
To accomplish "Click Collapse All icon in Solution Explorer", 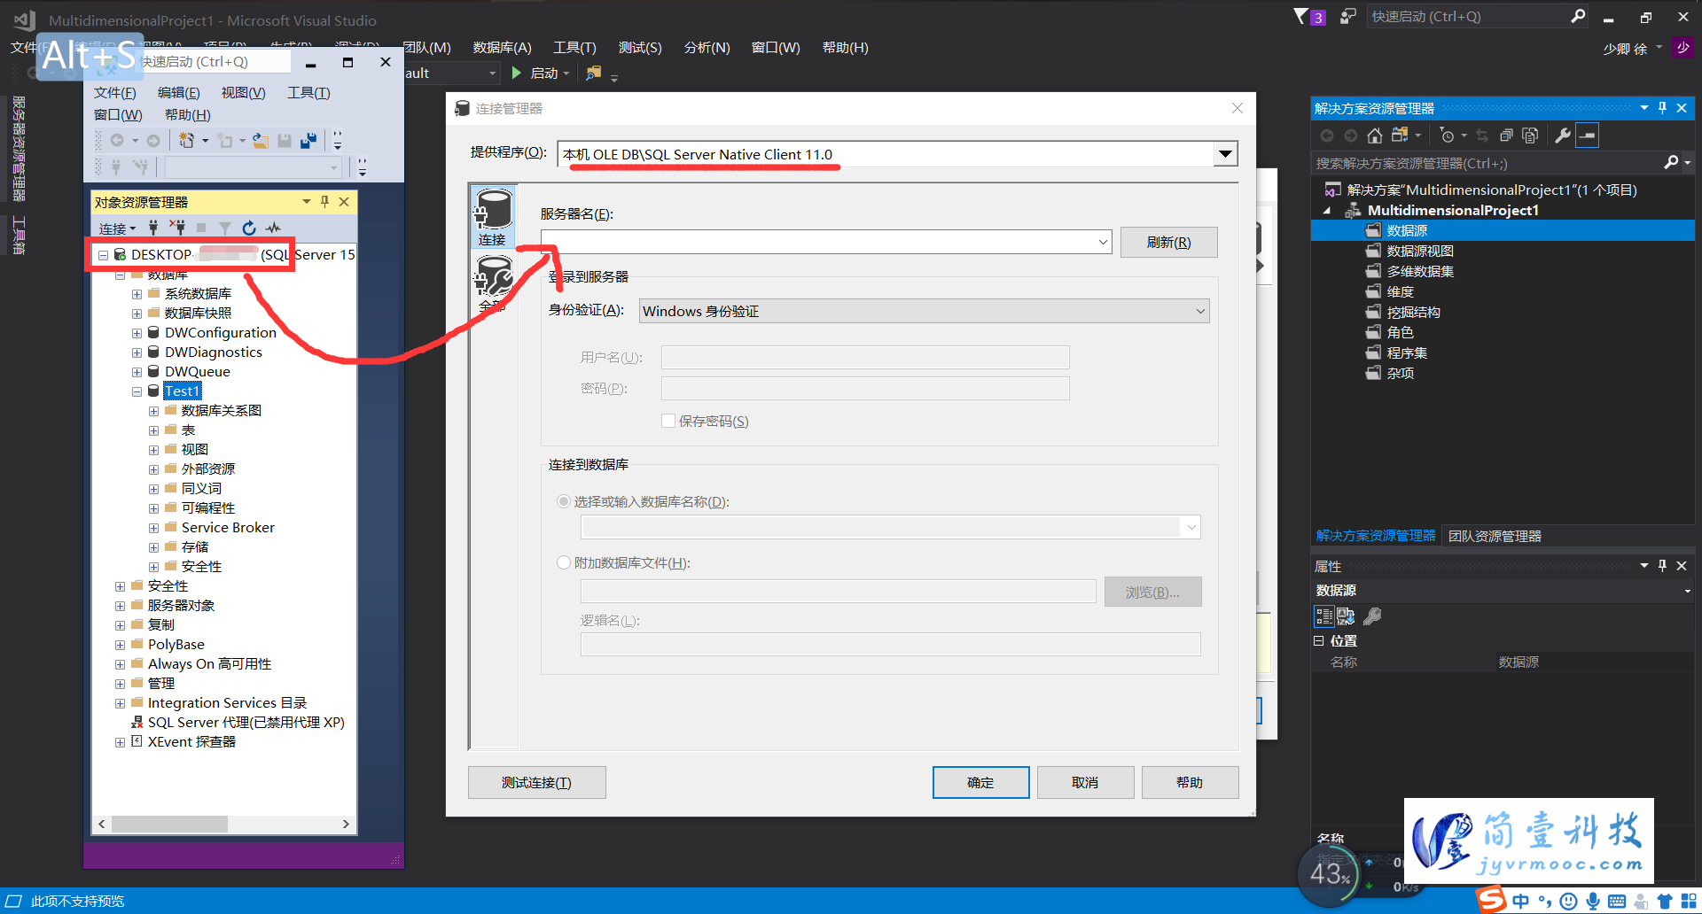I will point(1506,136).
